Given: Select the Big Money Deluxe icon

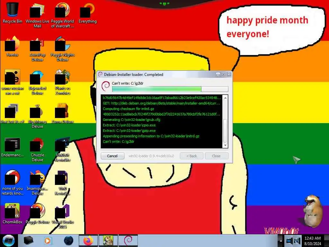Looking at the screenshot, I should click(x=37, y=115).
